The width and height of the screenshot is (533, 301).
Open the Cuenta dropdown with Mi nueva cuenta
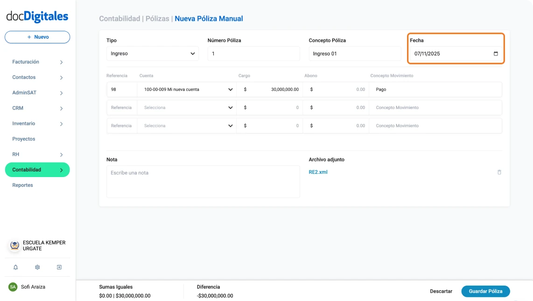point(187,89)
